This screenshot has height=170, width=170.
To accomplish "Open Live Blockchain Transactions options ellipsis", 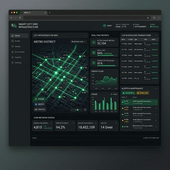I will coord(156,35).
